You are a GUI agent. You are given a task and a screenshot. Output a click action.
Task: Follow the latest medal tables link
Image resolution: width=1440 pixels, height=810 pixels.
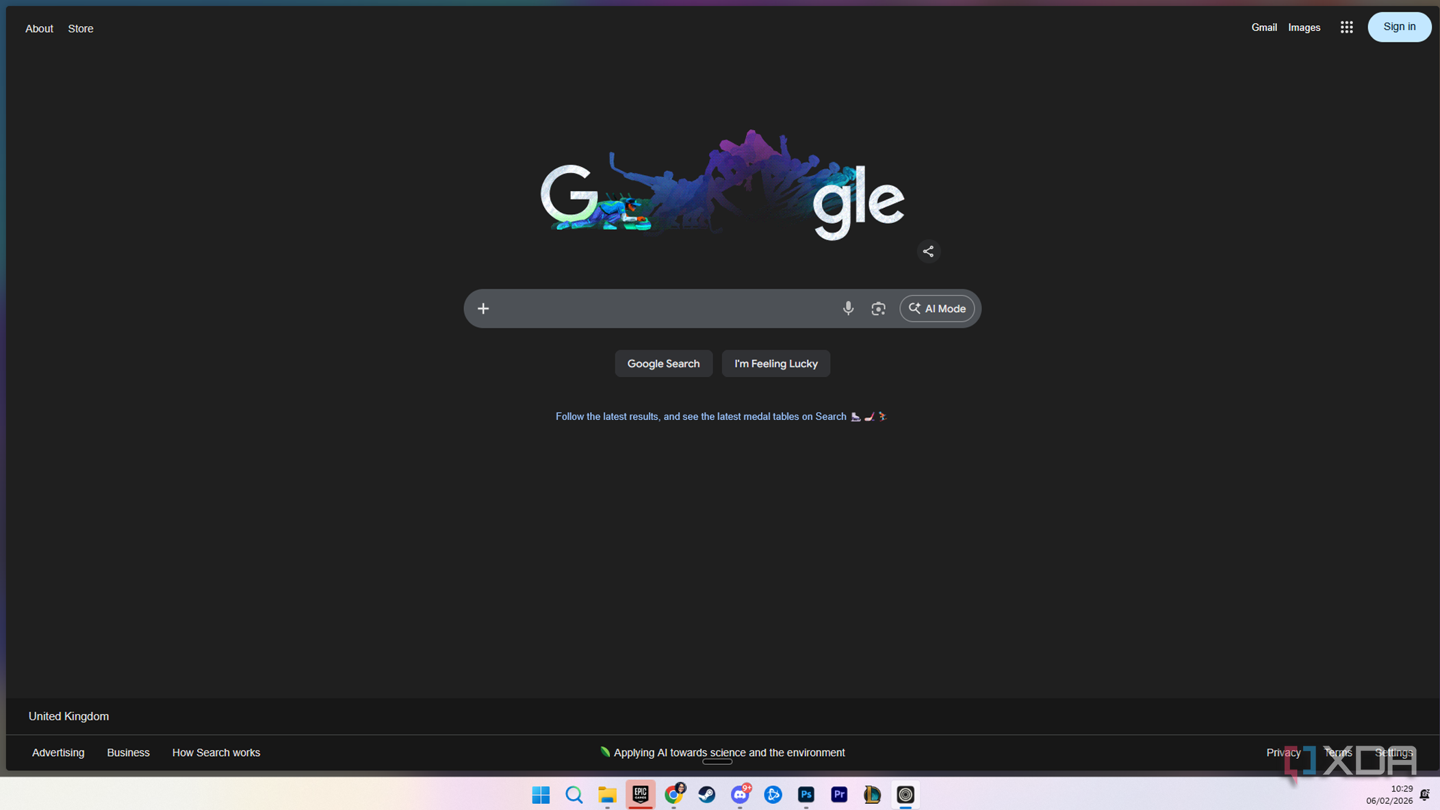721,416
